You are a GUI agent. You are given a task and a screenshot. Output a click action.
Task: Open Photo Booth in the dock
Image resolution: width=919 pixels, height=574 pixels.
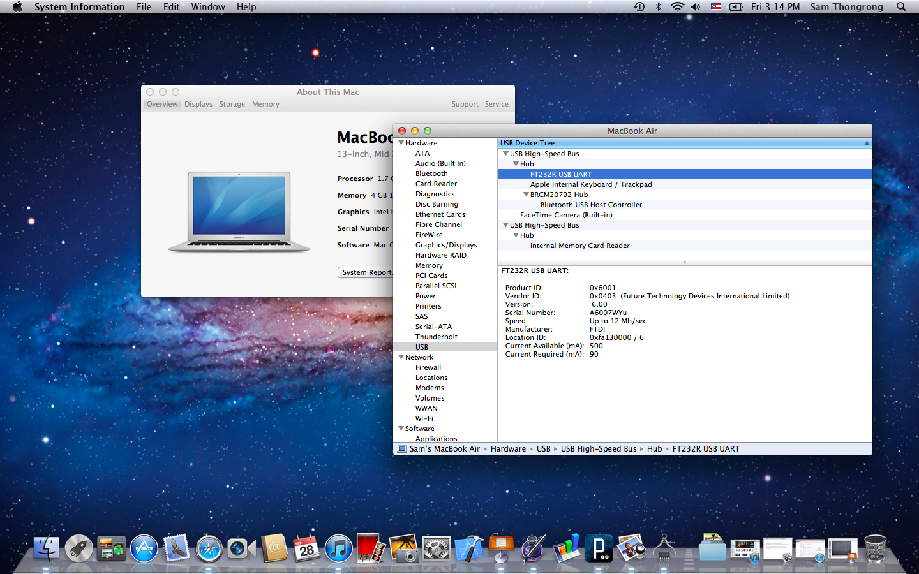coord(371,548)
